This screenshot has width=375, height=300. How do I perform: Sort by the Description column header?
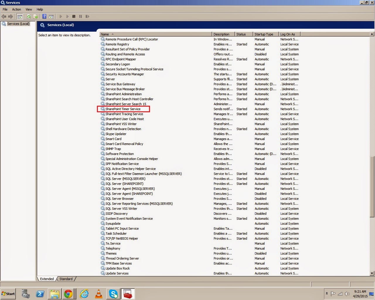click(x=224, y=34)
